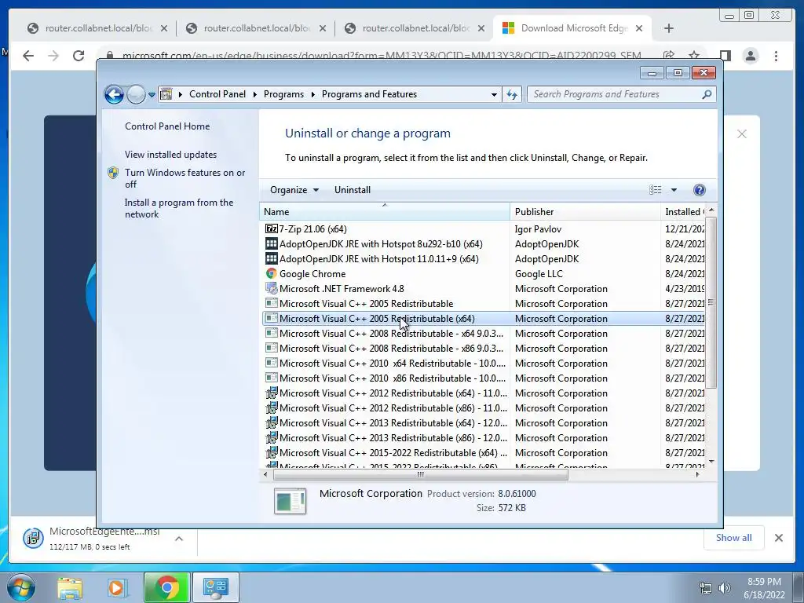Select the Google Chrome program icon

coord(271,273)
